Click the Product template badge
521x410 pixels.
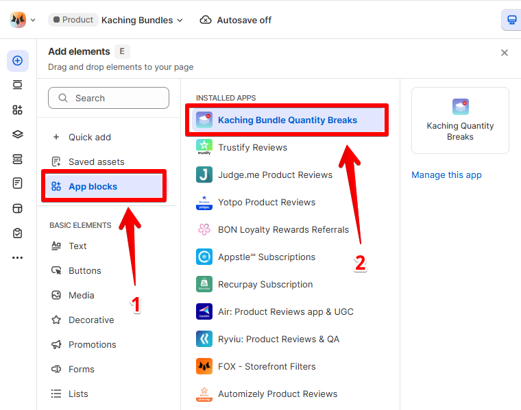click(73, 20)
